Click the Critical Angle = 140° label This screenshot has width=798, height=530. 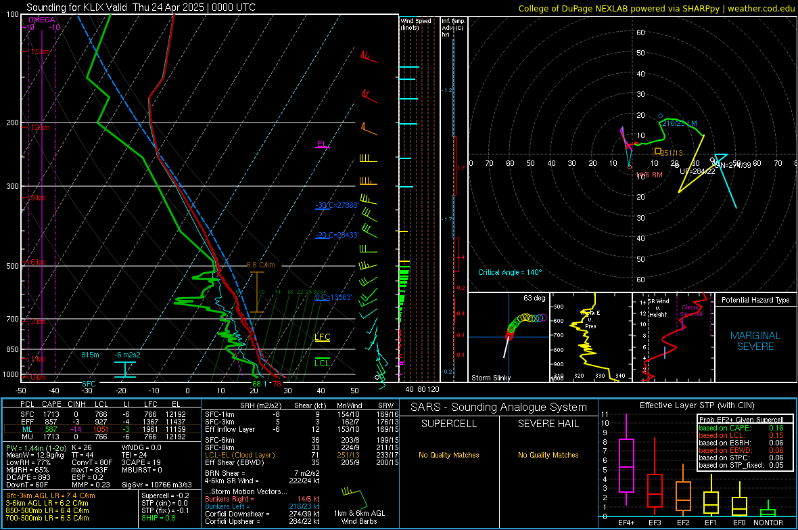510,272
